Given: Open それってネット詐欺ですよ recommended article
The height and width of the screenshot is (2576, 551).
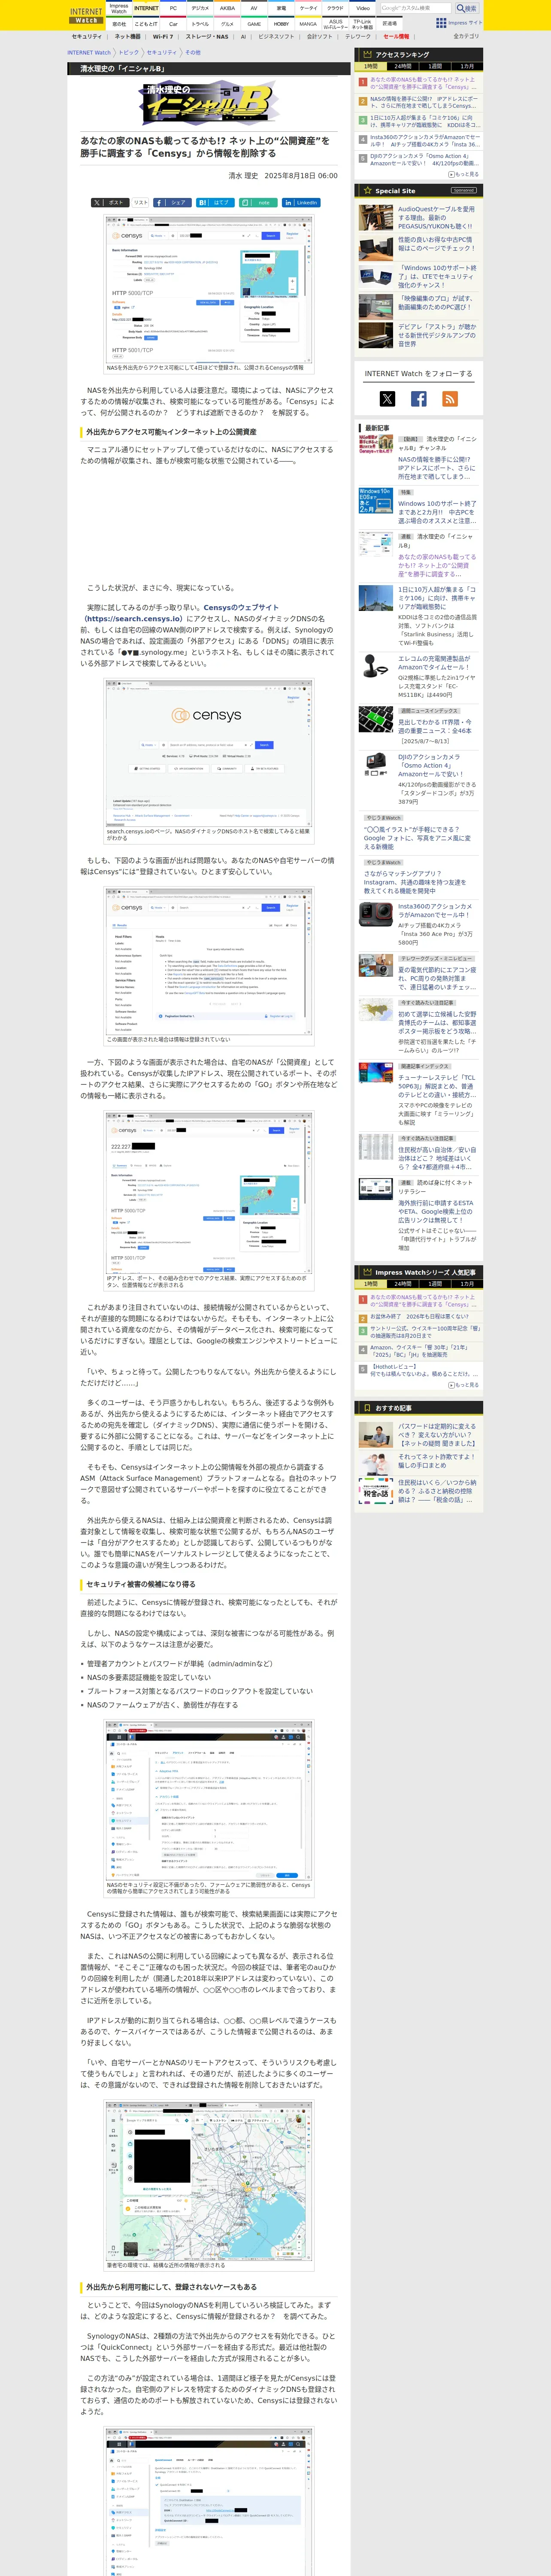Looking at the screenshot, I should tap(437, 1461).
